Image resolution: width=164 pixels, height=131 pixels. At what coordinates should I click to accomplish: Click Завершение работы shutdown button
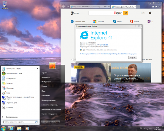49,122
